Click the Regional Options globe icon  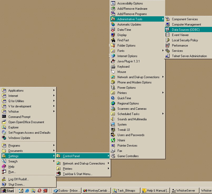point(113,103)
